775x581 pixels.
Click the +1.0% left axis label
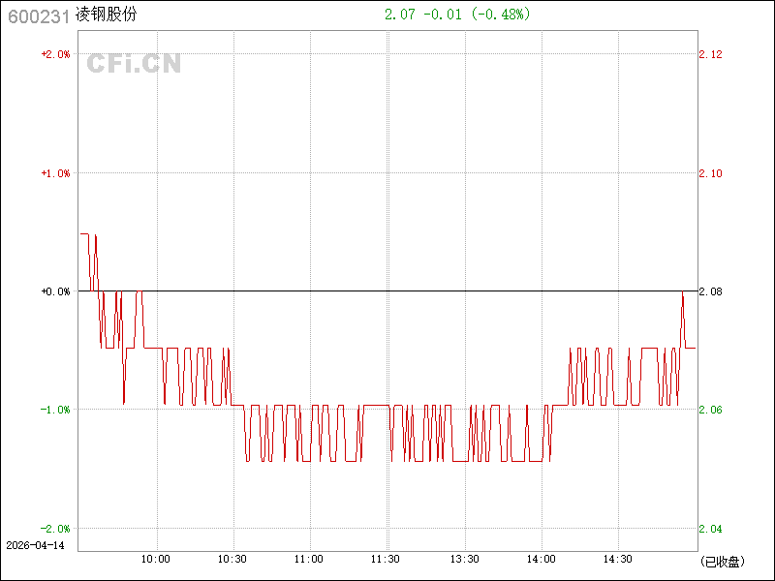[55, 173]
